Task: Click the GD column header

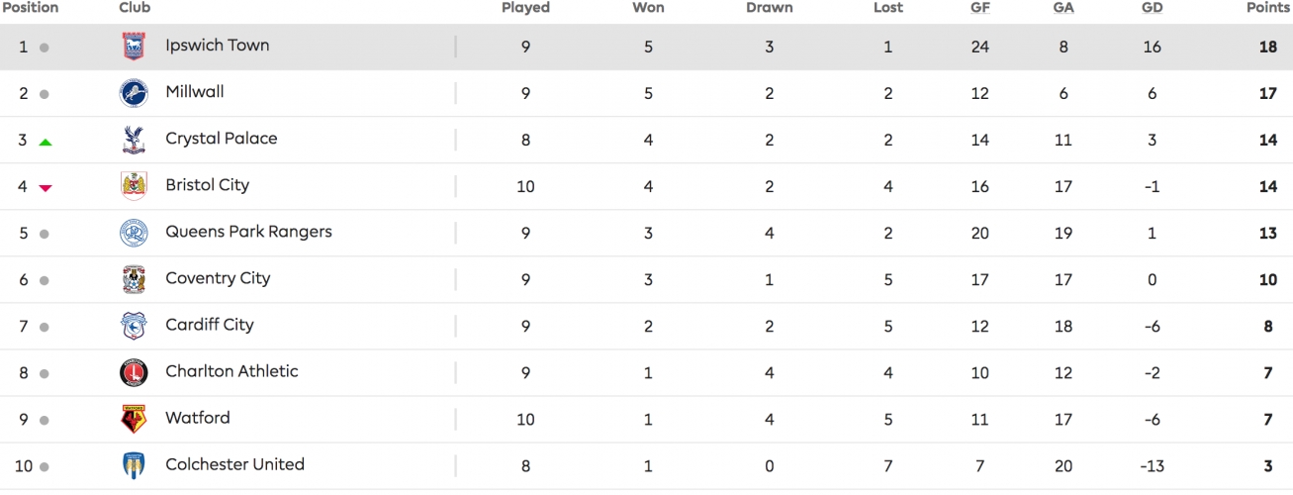Action: [x=1152, y=8]
